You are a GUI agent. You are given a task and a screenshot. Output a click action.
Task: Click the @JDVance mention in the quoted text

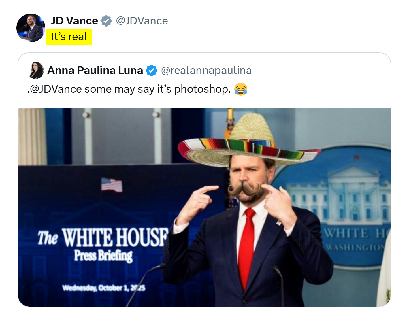tap(55, 89)
